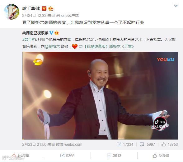Toggle the 已收藏 favorite star

(x=21, y=156)
